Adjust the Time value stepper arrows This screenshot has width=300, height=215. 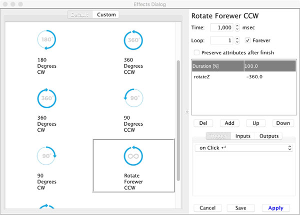click(237, 27)
